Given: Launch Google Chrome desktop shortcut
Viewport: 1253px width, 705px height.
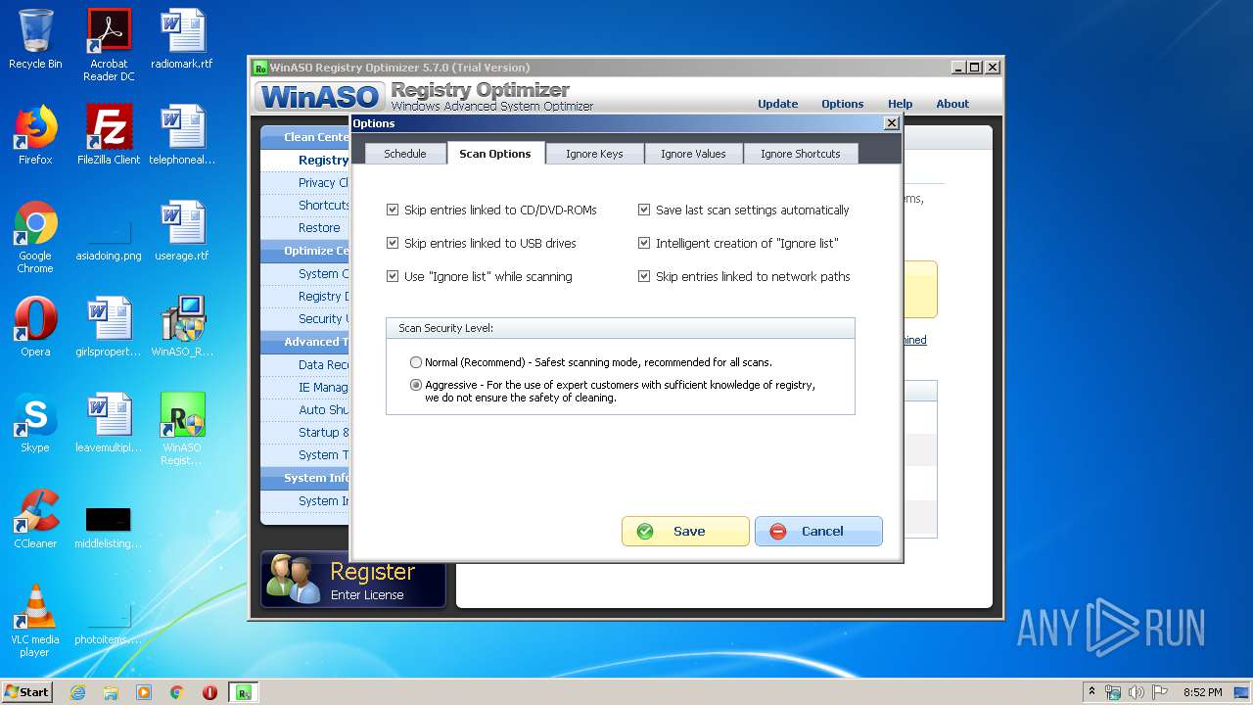Looking at the screenshot, I should pos(35,237).
